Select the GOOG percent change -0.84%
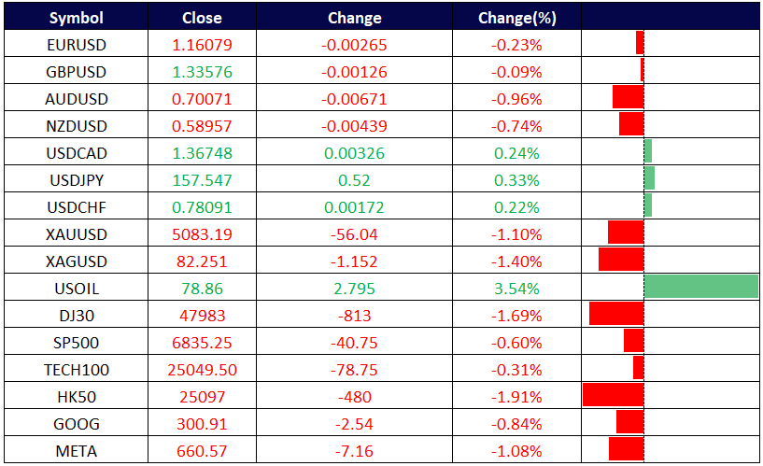 point(516,424)
